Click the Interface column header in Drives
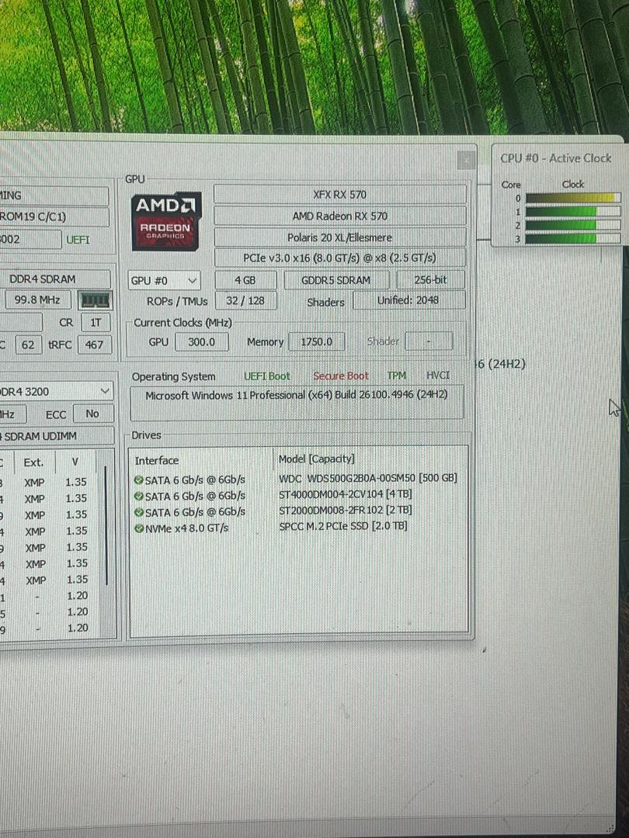The image size is (629, 838). 157,461
